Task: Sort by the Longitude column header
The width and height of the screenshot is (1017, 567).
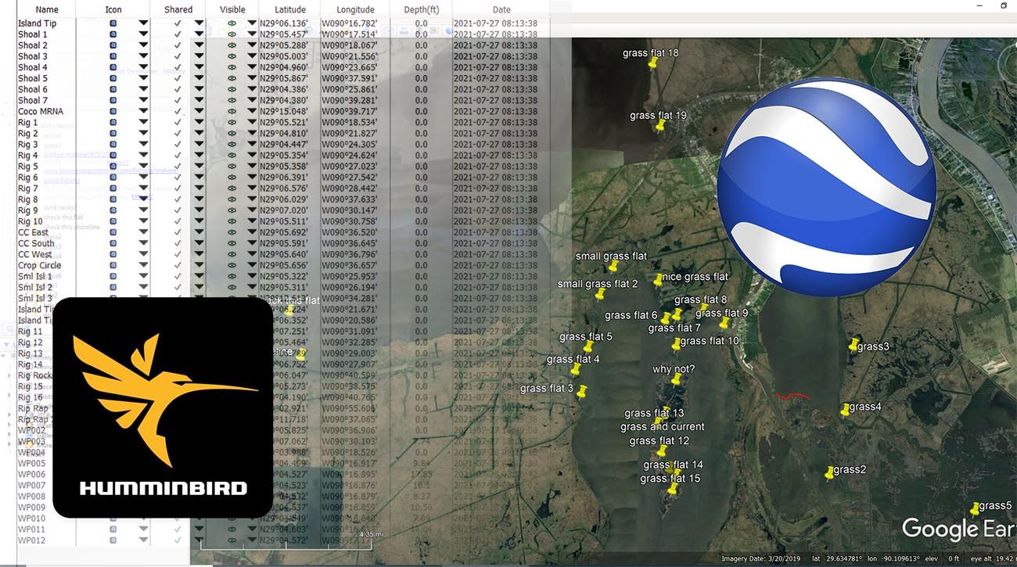Action: tap(355, 9)
